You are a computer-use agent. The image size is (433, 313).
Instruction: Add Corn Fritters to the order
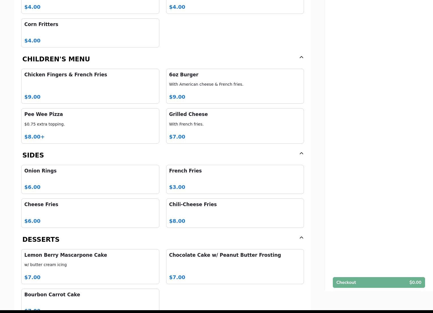coord(90,33)
